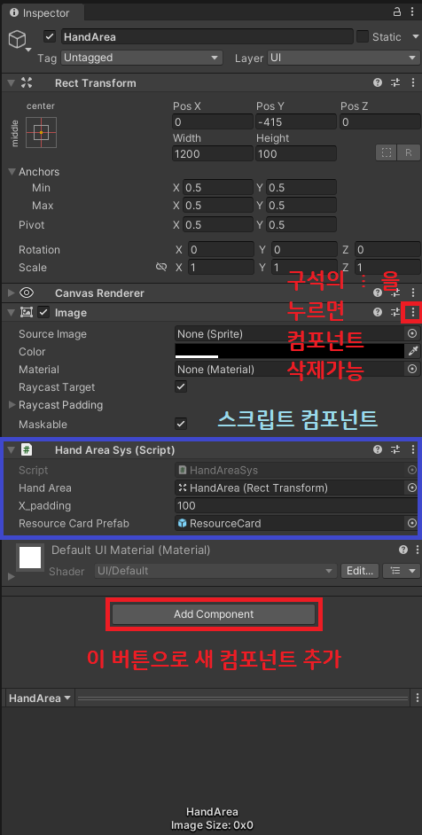Click the Rotation Z field

tap(387, 250)
